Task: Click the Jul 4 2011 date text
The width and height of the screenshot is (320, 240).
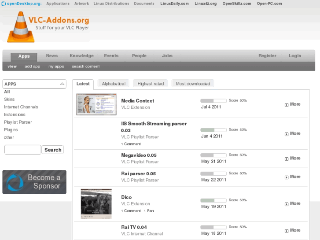Action: [211, 107]
